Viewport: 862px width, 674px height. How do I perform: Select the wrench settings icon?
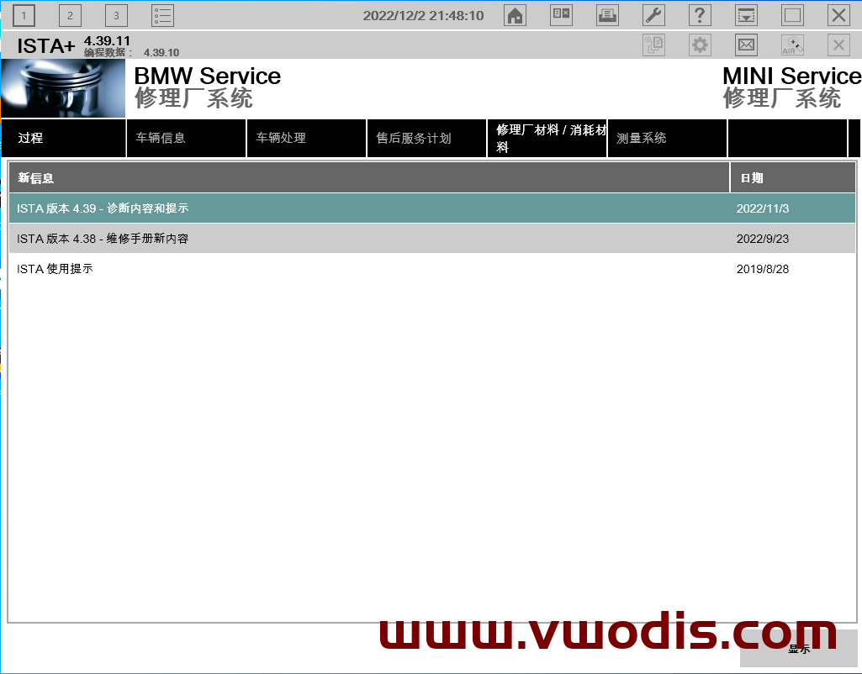pos(653,14)
